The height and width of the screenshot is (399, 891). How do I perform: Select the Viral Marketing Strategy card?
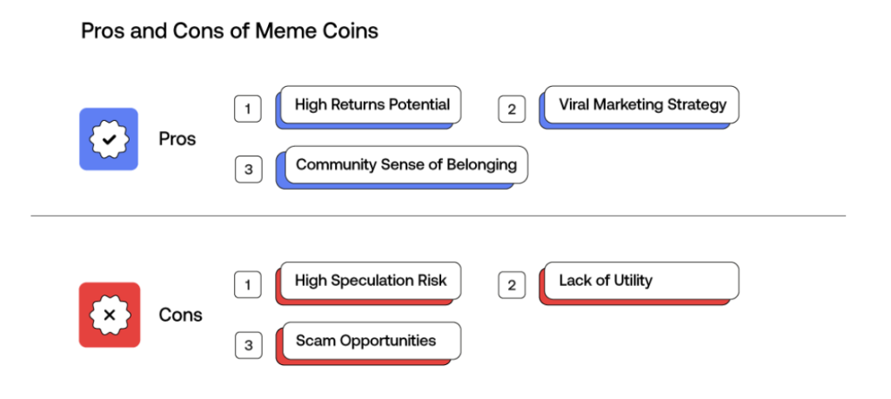click(642, 105)
